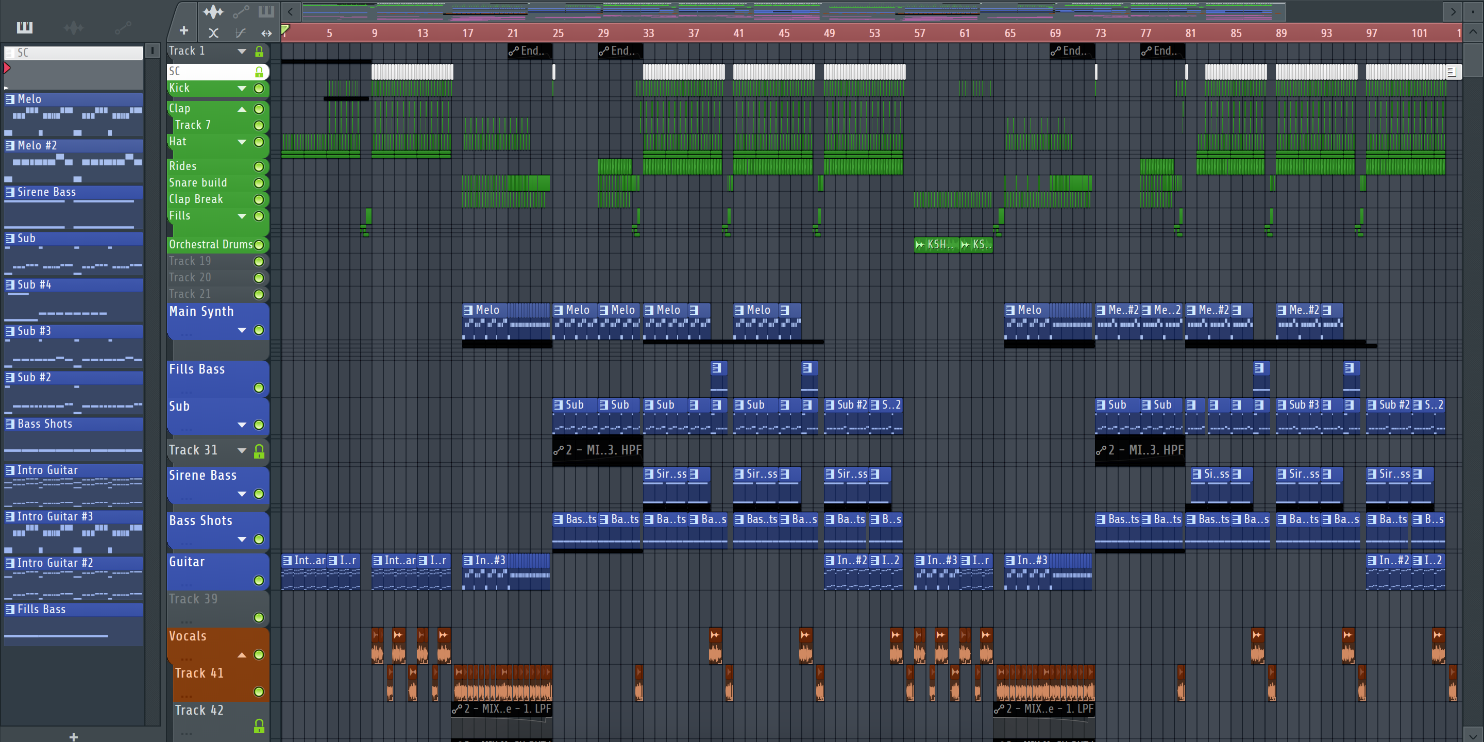Mute the Fills Bass track
The width and height of the screenshot is (1484, 742).
259,387
